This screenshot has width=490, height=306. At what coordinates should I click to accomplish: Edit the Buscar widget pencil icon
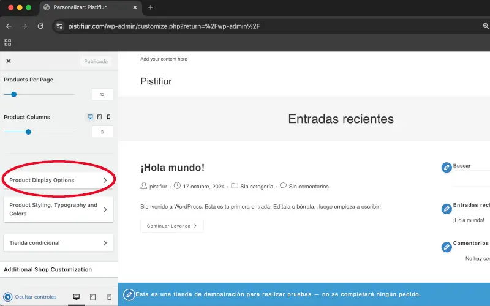pos(447,167)
